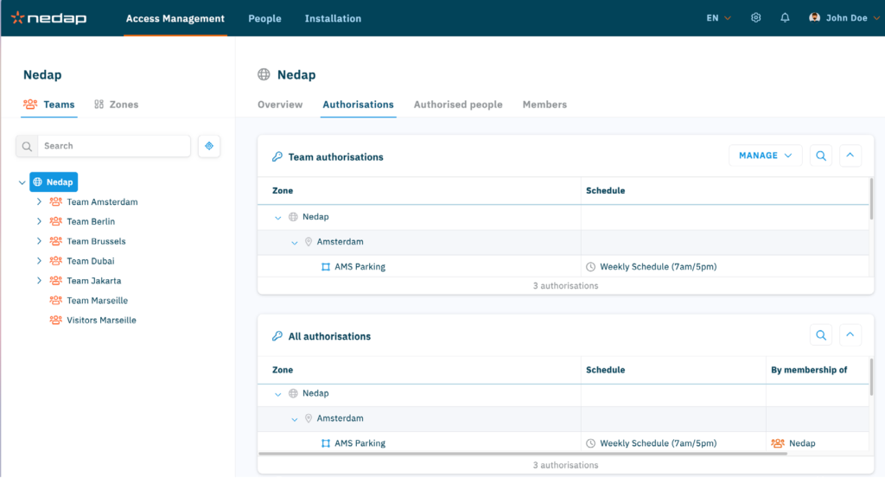Screen dimensions: 885x484
Task: Search within All authorisations panel
Action: pyautogui.click(x=821, y=335)
